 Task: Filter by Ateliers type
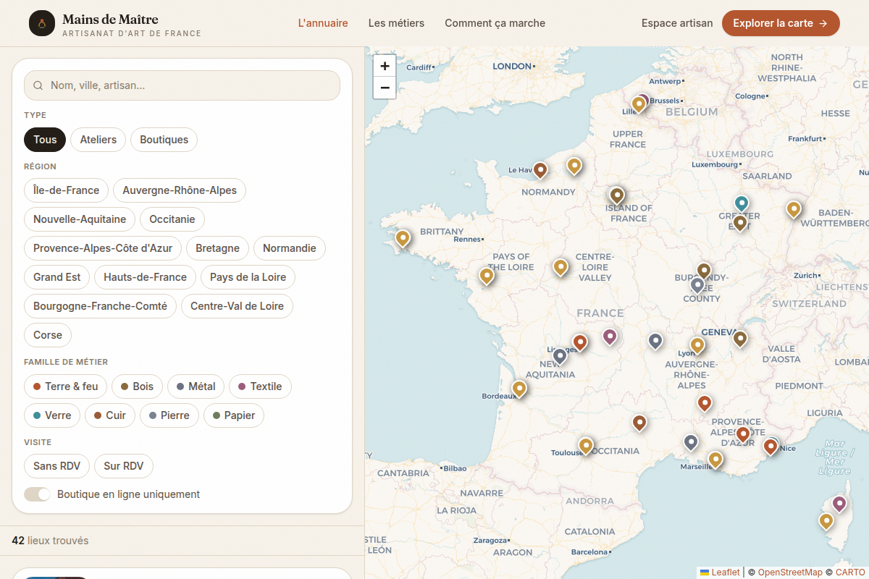coord(98,140)
